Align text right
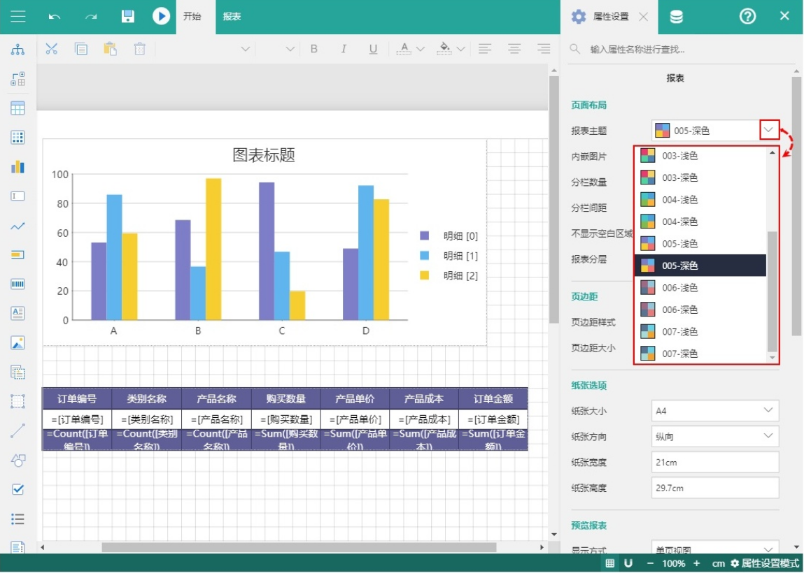The width and height of the screenshot is (804, 573). [544, 49]
